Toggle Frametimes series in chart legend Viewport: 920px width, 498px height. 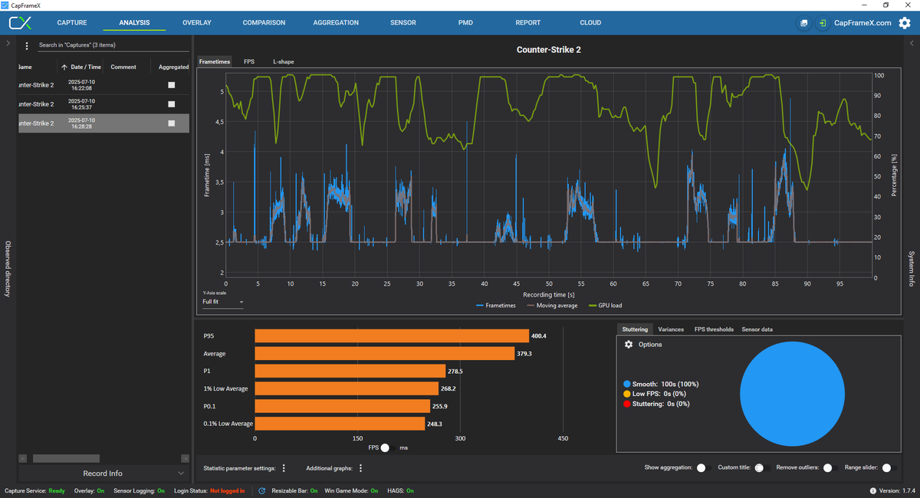496,305
